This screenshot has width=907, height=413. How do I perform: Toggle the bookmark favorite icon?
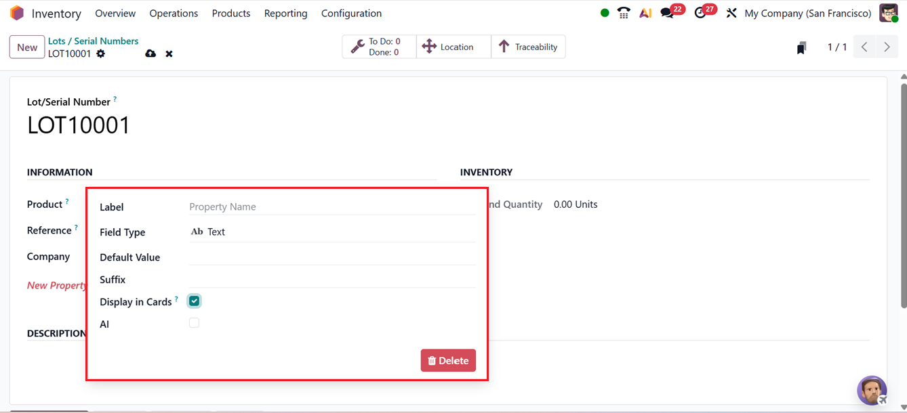pos(801,47)
